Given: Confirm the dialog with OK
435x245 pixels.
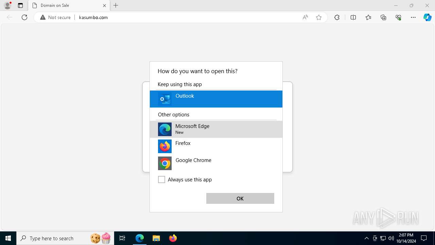Looking at the screenshot, I should (240, 198).
